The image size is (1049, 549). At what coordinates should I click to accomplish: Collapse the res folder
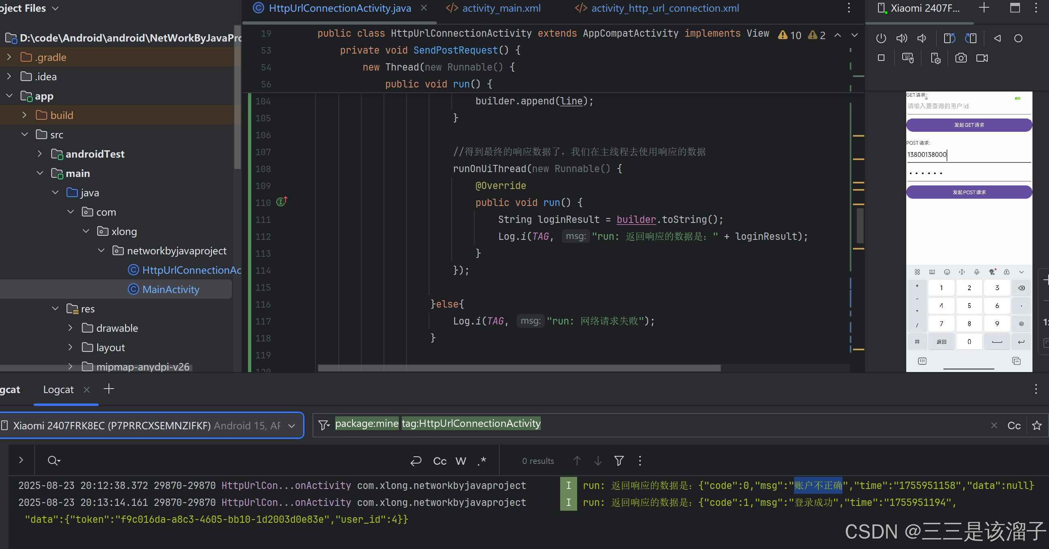tap(55, 308)
